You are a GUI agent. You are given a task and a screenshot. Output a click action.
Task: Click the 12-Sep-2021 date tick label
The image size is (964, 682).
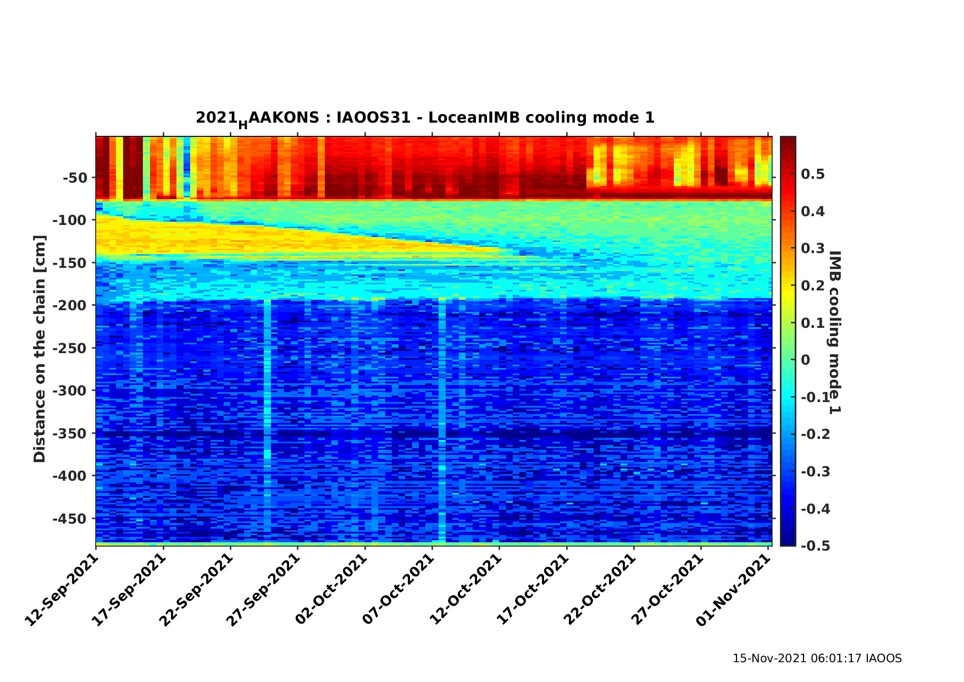click(62, 589)
